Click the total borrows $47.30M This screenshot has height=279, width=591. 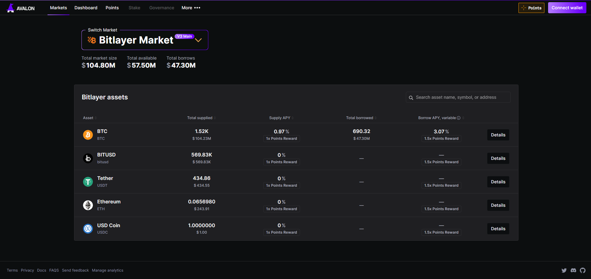point(181,65)
